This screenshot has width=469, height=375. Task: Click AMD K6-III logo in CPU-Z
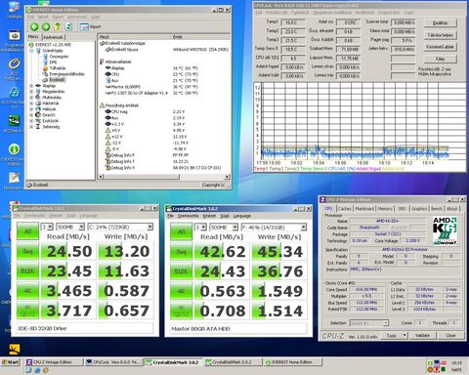click(x=445, y=230)
